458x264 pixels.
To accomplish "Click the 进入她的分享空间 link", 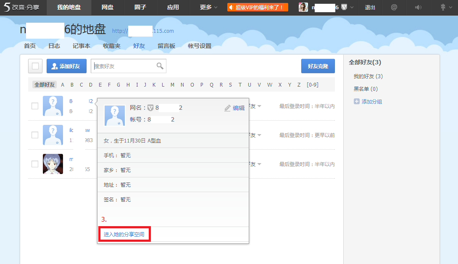I will coord(124,234).
